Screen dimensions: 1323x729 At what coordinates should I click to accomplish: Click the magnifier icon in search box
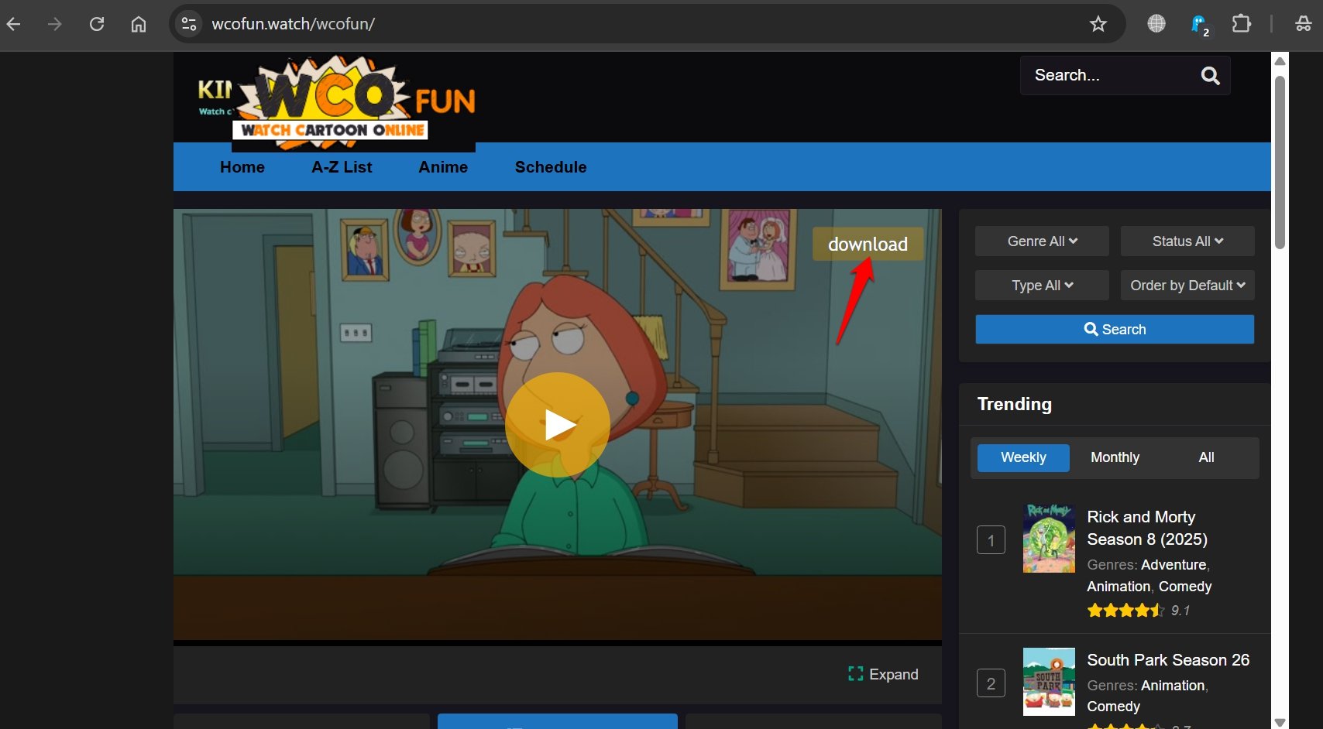1210,75
